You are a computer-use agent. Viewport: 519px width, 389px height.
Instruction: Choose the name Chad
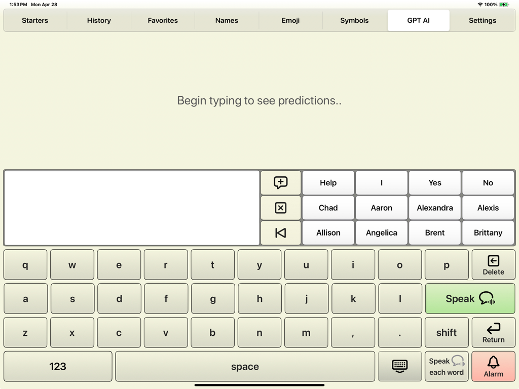[x=328, y=208]
